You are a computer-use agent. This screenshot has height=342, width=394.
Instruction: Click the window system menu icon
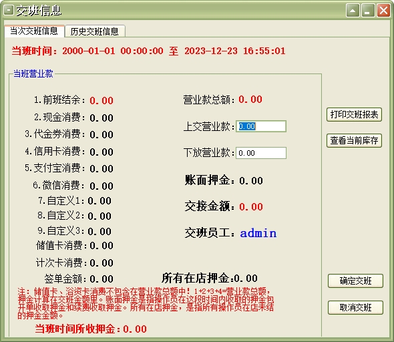point(8,11)
